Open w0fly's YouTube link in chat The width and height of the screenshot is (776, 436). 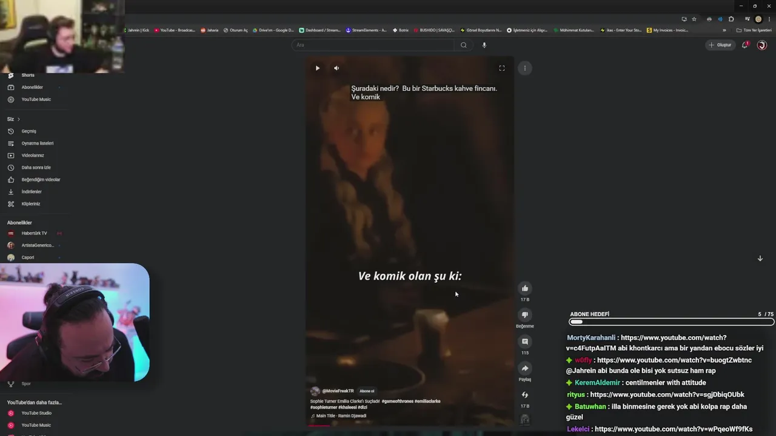point(674,360)
